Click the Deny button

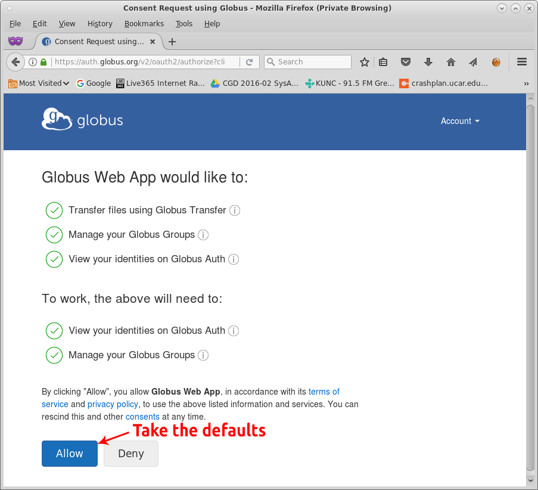point(131,454)
